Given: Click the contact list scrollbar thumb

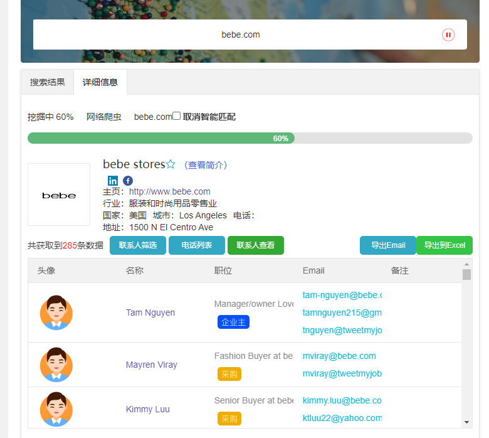Looking at the screenshot, I should (466, 275).
